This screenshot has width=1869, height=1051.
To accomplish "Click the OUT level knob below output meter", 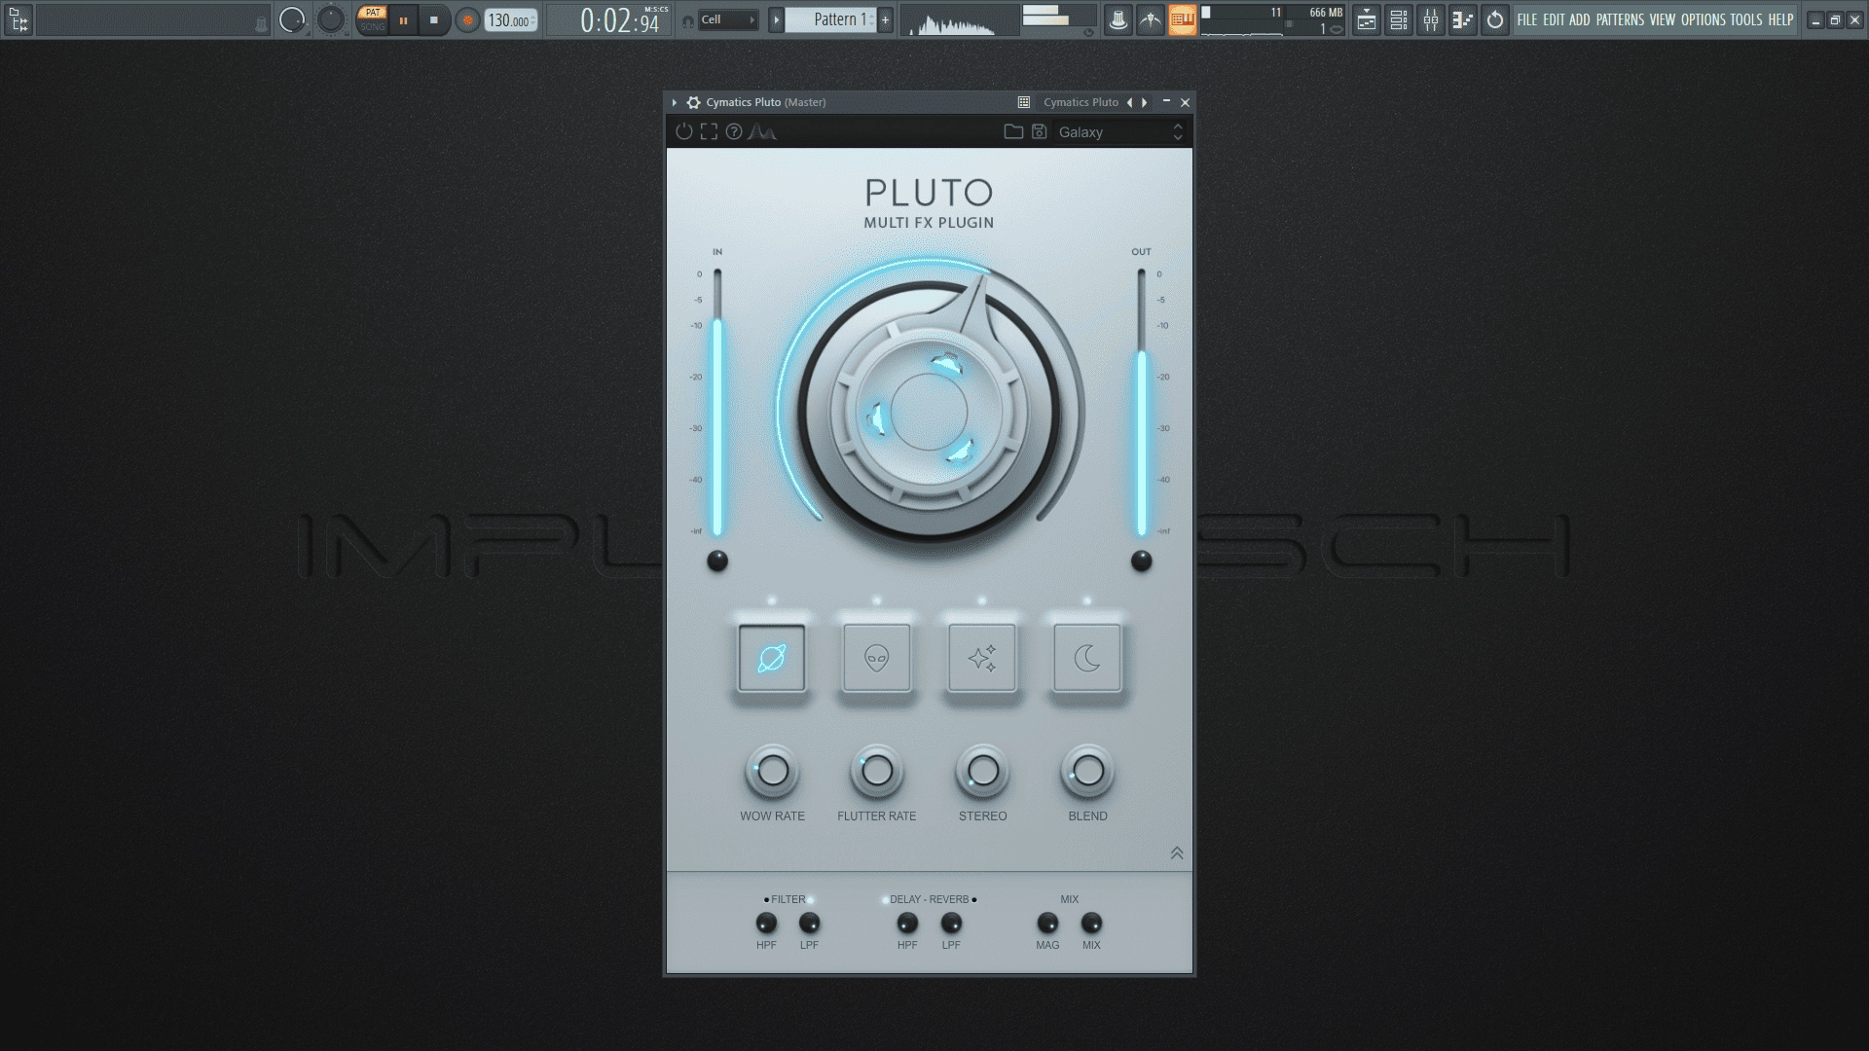I will pyautogui.click(x=1142, y=561).
